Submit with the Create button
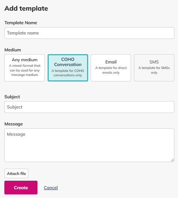This screenshot has height=198, width=178. pyautogui.click(x=21, y=187)
